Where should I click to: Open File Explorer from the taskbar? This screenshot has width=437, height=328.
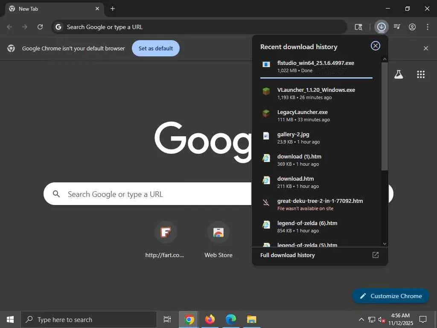pyautogui.click(x=252, y=319)
